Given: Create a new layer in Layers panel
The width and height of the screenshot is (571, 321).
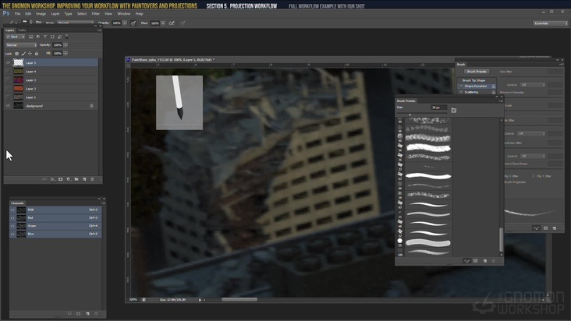Looking at the screenshot, I should click(x=84, y=179).
